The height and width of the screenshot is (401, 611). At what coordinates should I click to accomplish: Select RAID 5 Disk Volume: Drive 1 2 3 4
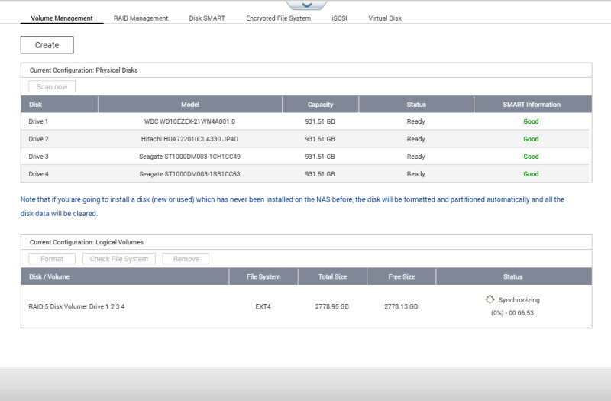tap(76, 306)
